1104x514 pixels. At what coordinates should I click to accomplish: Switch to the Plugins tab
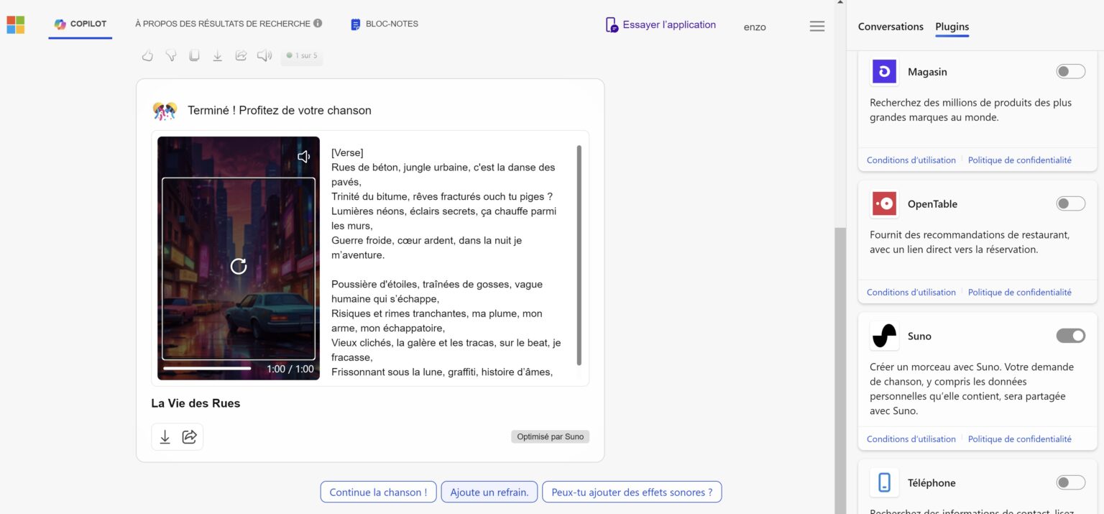[x=952, y=27]
